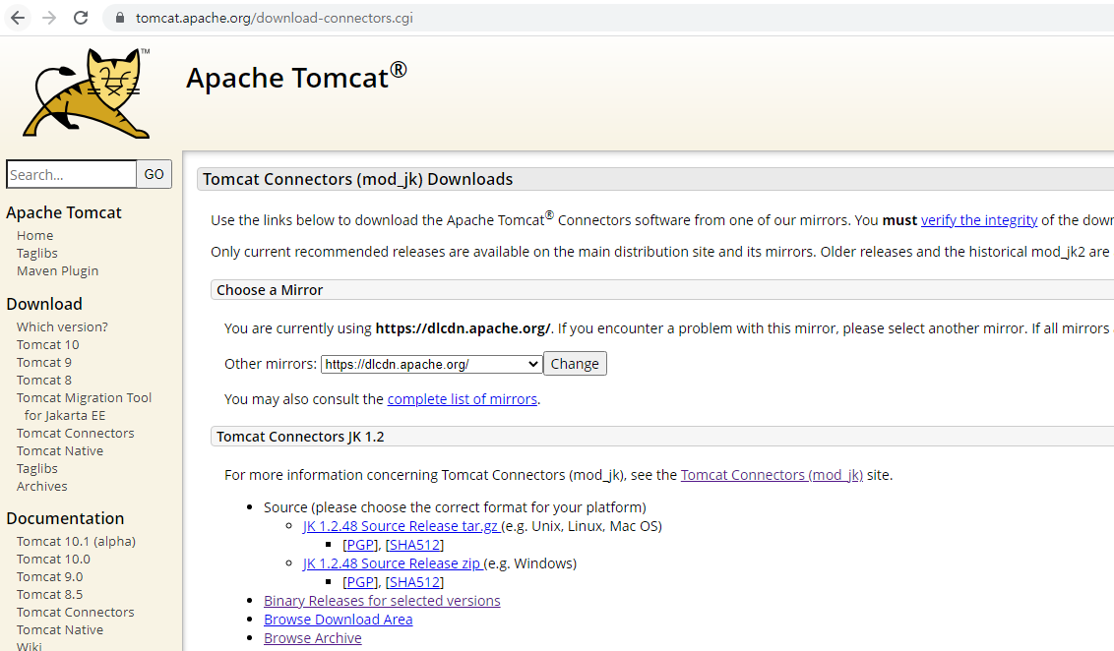Click the Download sidebar section heading
The width and height of the screenshot is (1114, 651).
pyautogui.click(x=44, y=304)
